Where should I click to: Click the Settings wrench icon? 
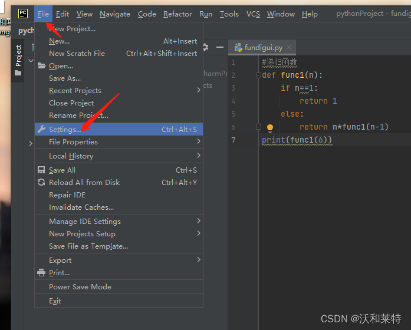41,129
